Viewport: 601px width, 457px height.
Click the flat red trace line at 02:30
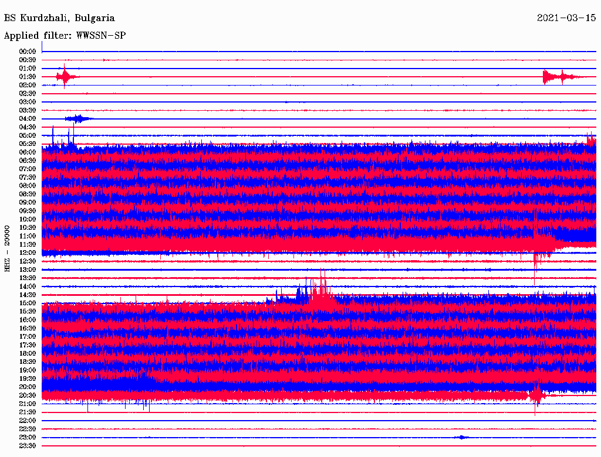pyautogui.click(x=293, y=94)
